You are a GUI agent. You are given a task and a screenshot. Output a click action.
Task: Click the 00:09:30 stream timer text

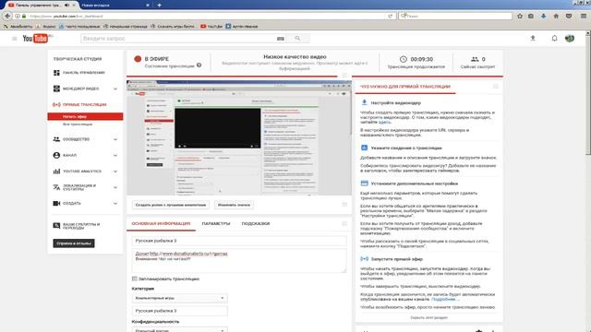421,59
